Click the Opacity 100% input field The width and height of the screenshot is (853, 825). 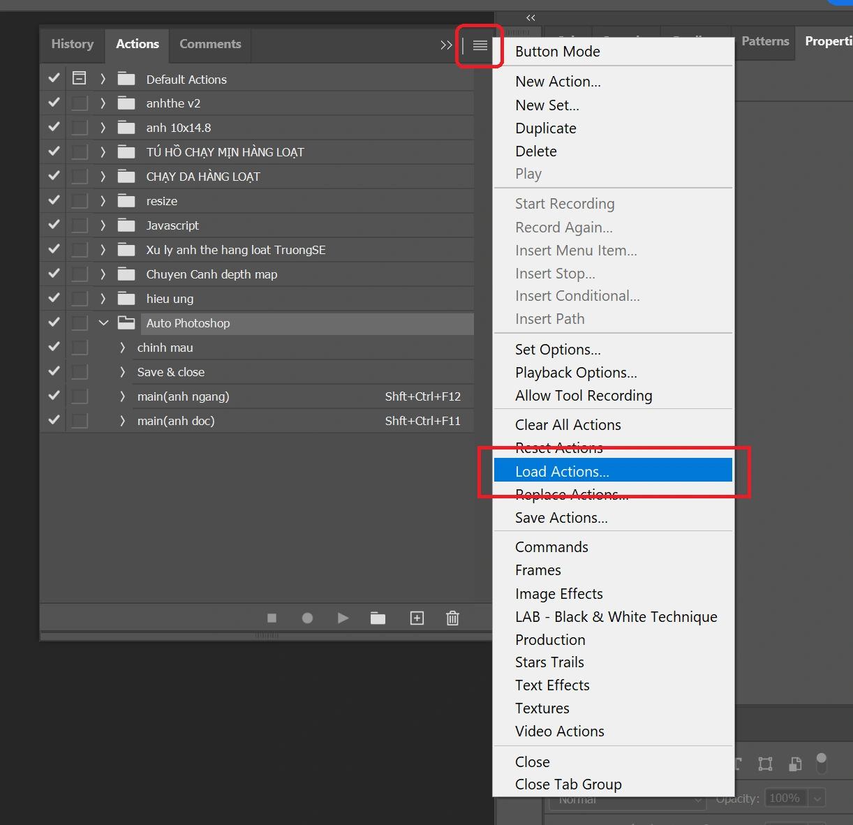pos(785,798)
